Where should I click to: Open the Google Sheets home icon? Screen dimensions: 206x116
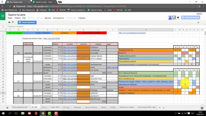tap(3, 16)
